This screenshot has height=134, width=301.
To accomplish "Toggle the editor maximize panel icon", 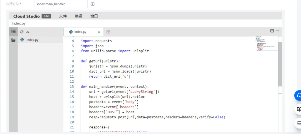I will point(272,31).
